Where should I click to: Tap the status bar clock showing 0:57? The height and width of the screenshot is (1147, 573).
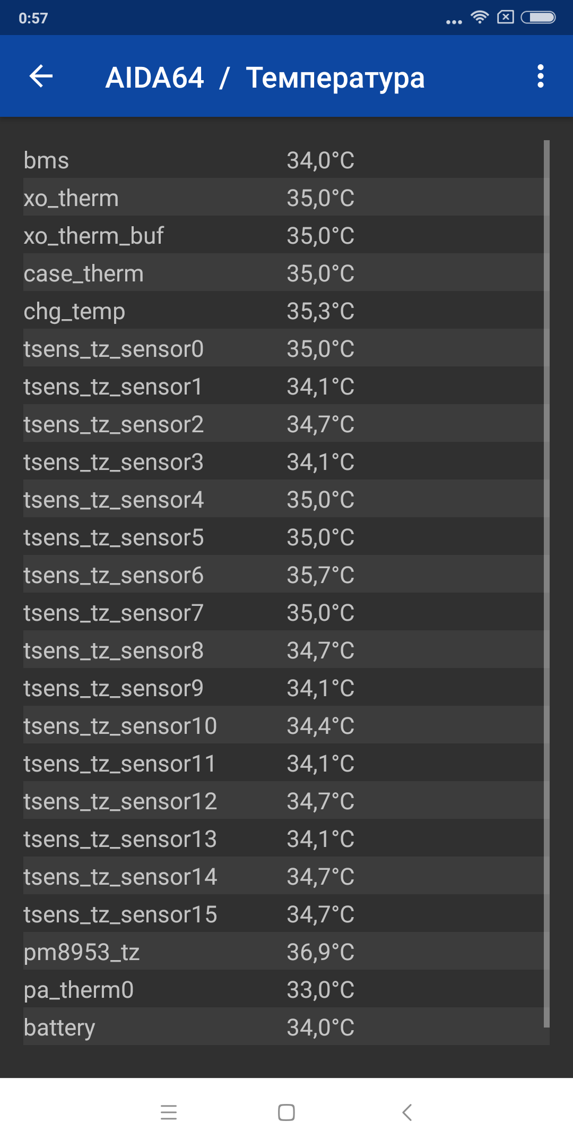[33, 18]
